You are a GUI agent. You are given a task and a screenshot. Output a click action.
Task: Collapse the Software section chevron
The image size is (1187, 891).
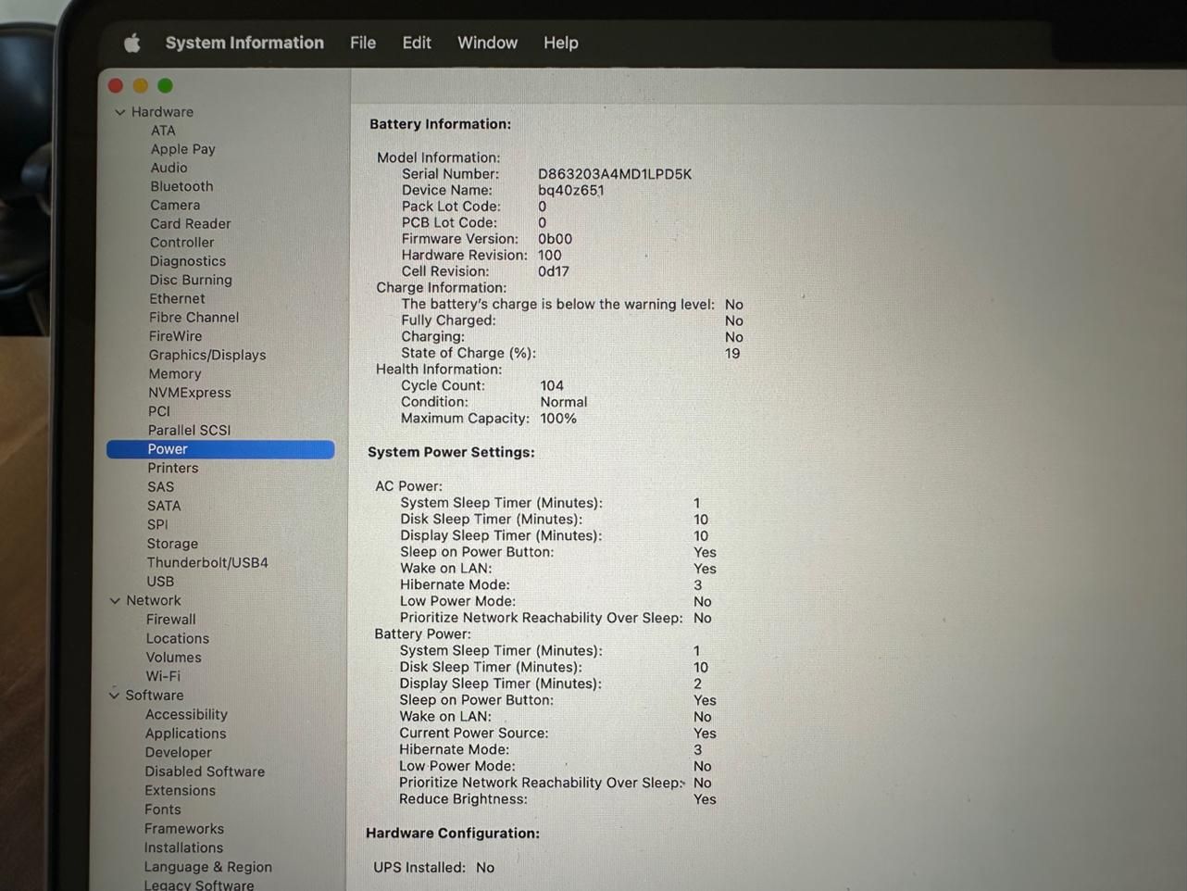tap(114, 695)
